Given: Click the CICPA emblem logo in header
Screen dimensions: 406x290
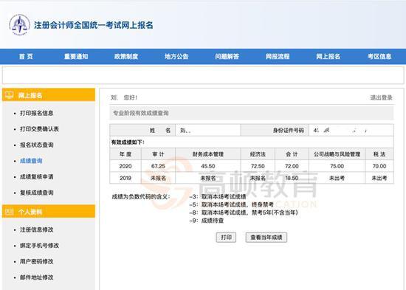Looking at the screenshot, I should [20, 25].
